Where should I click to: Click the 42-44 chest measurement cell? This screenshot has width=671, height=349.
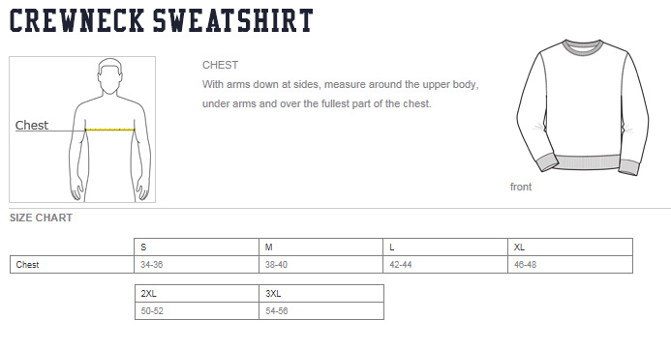coord(445,265)
